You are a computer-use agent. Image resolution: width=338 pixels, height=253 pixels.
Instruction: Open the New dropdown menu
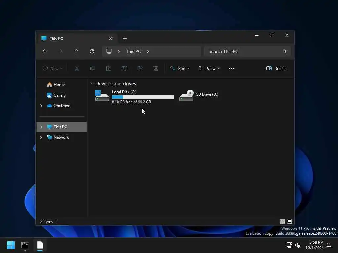coord(52,69)
